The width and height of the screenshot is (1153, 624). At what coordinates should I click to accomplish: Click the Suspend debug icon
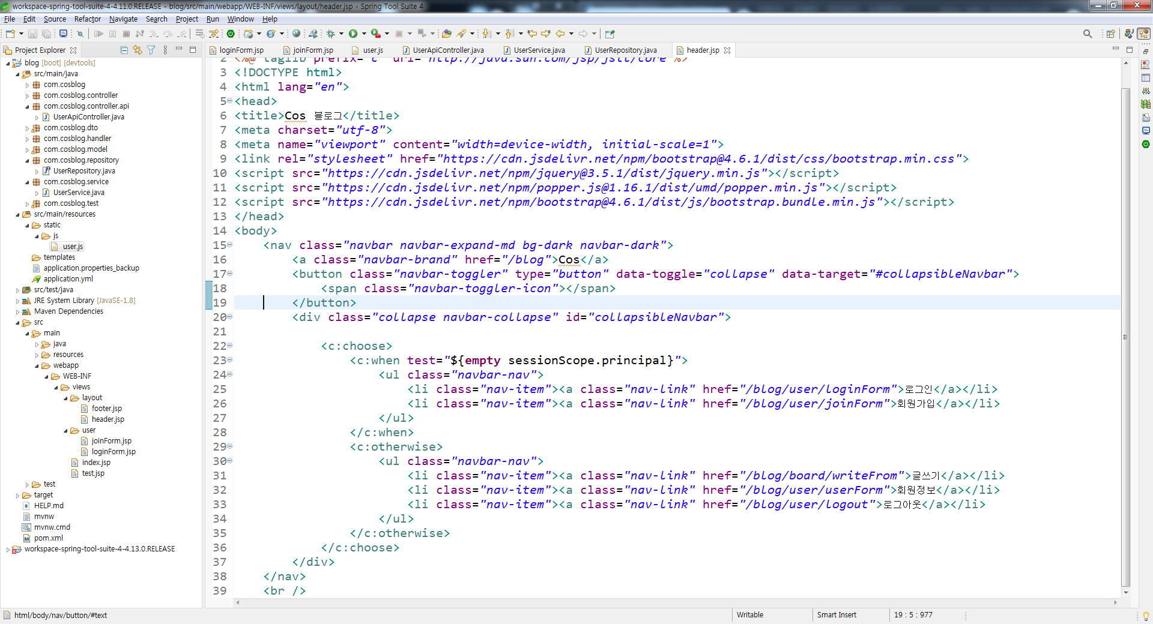click(x=112, y=34)
